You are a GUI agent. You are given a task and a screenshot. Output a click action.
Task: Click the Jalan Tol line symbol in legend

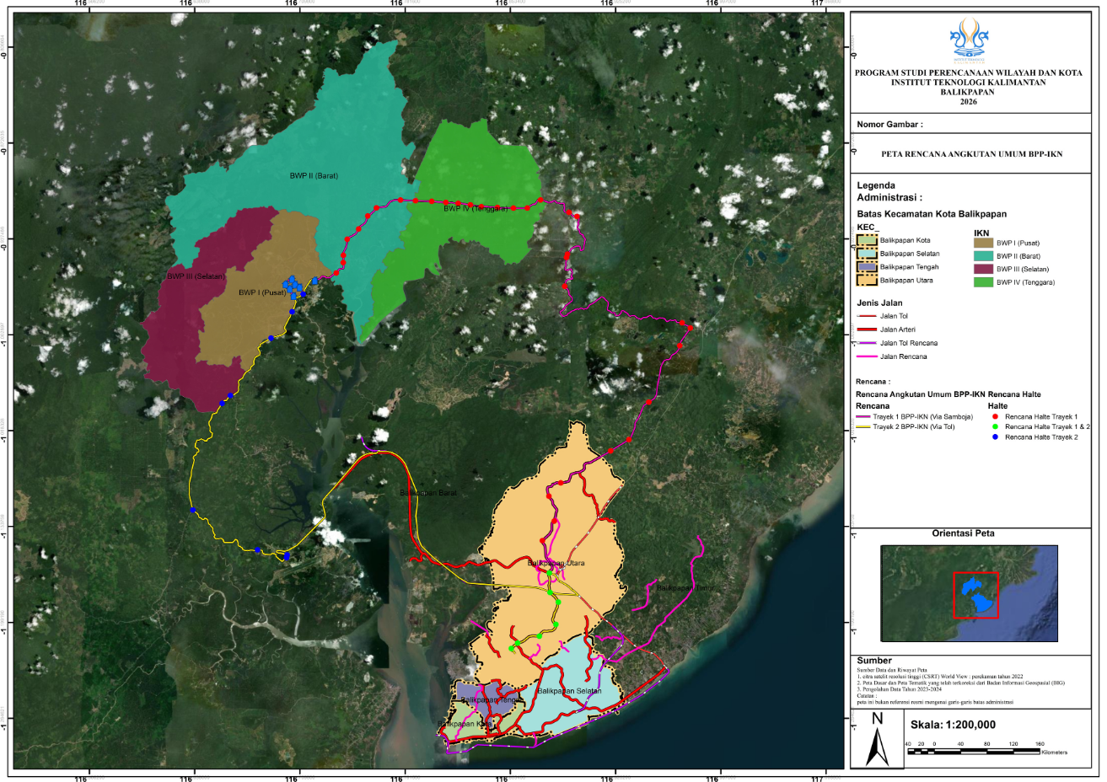866,316
